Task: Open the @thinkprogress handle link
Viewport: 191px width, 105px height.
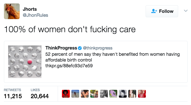Action: tap(98, 48)
